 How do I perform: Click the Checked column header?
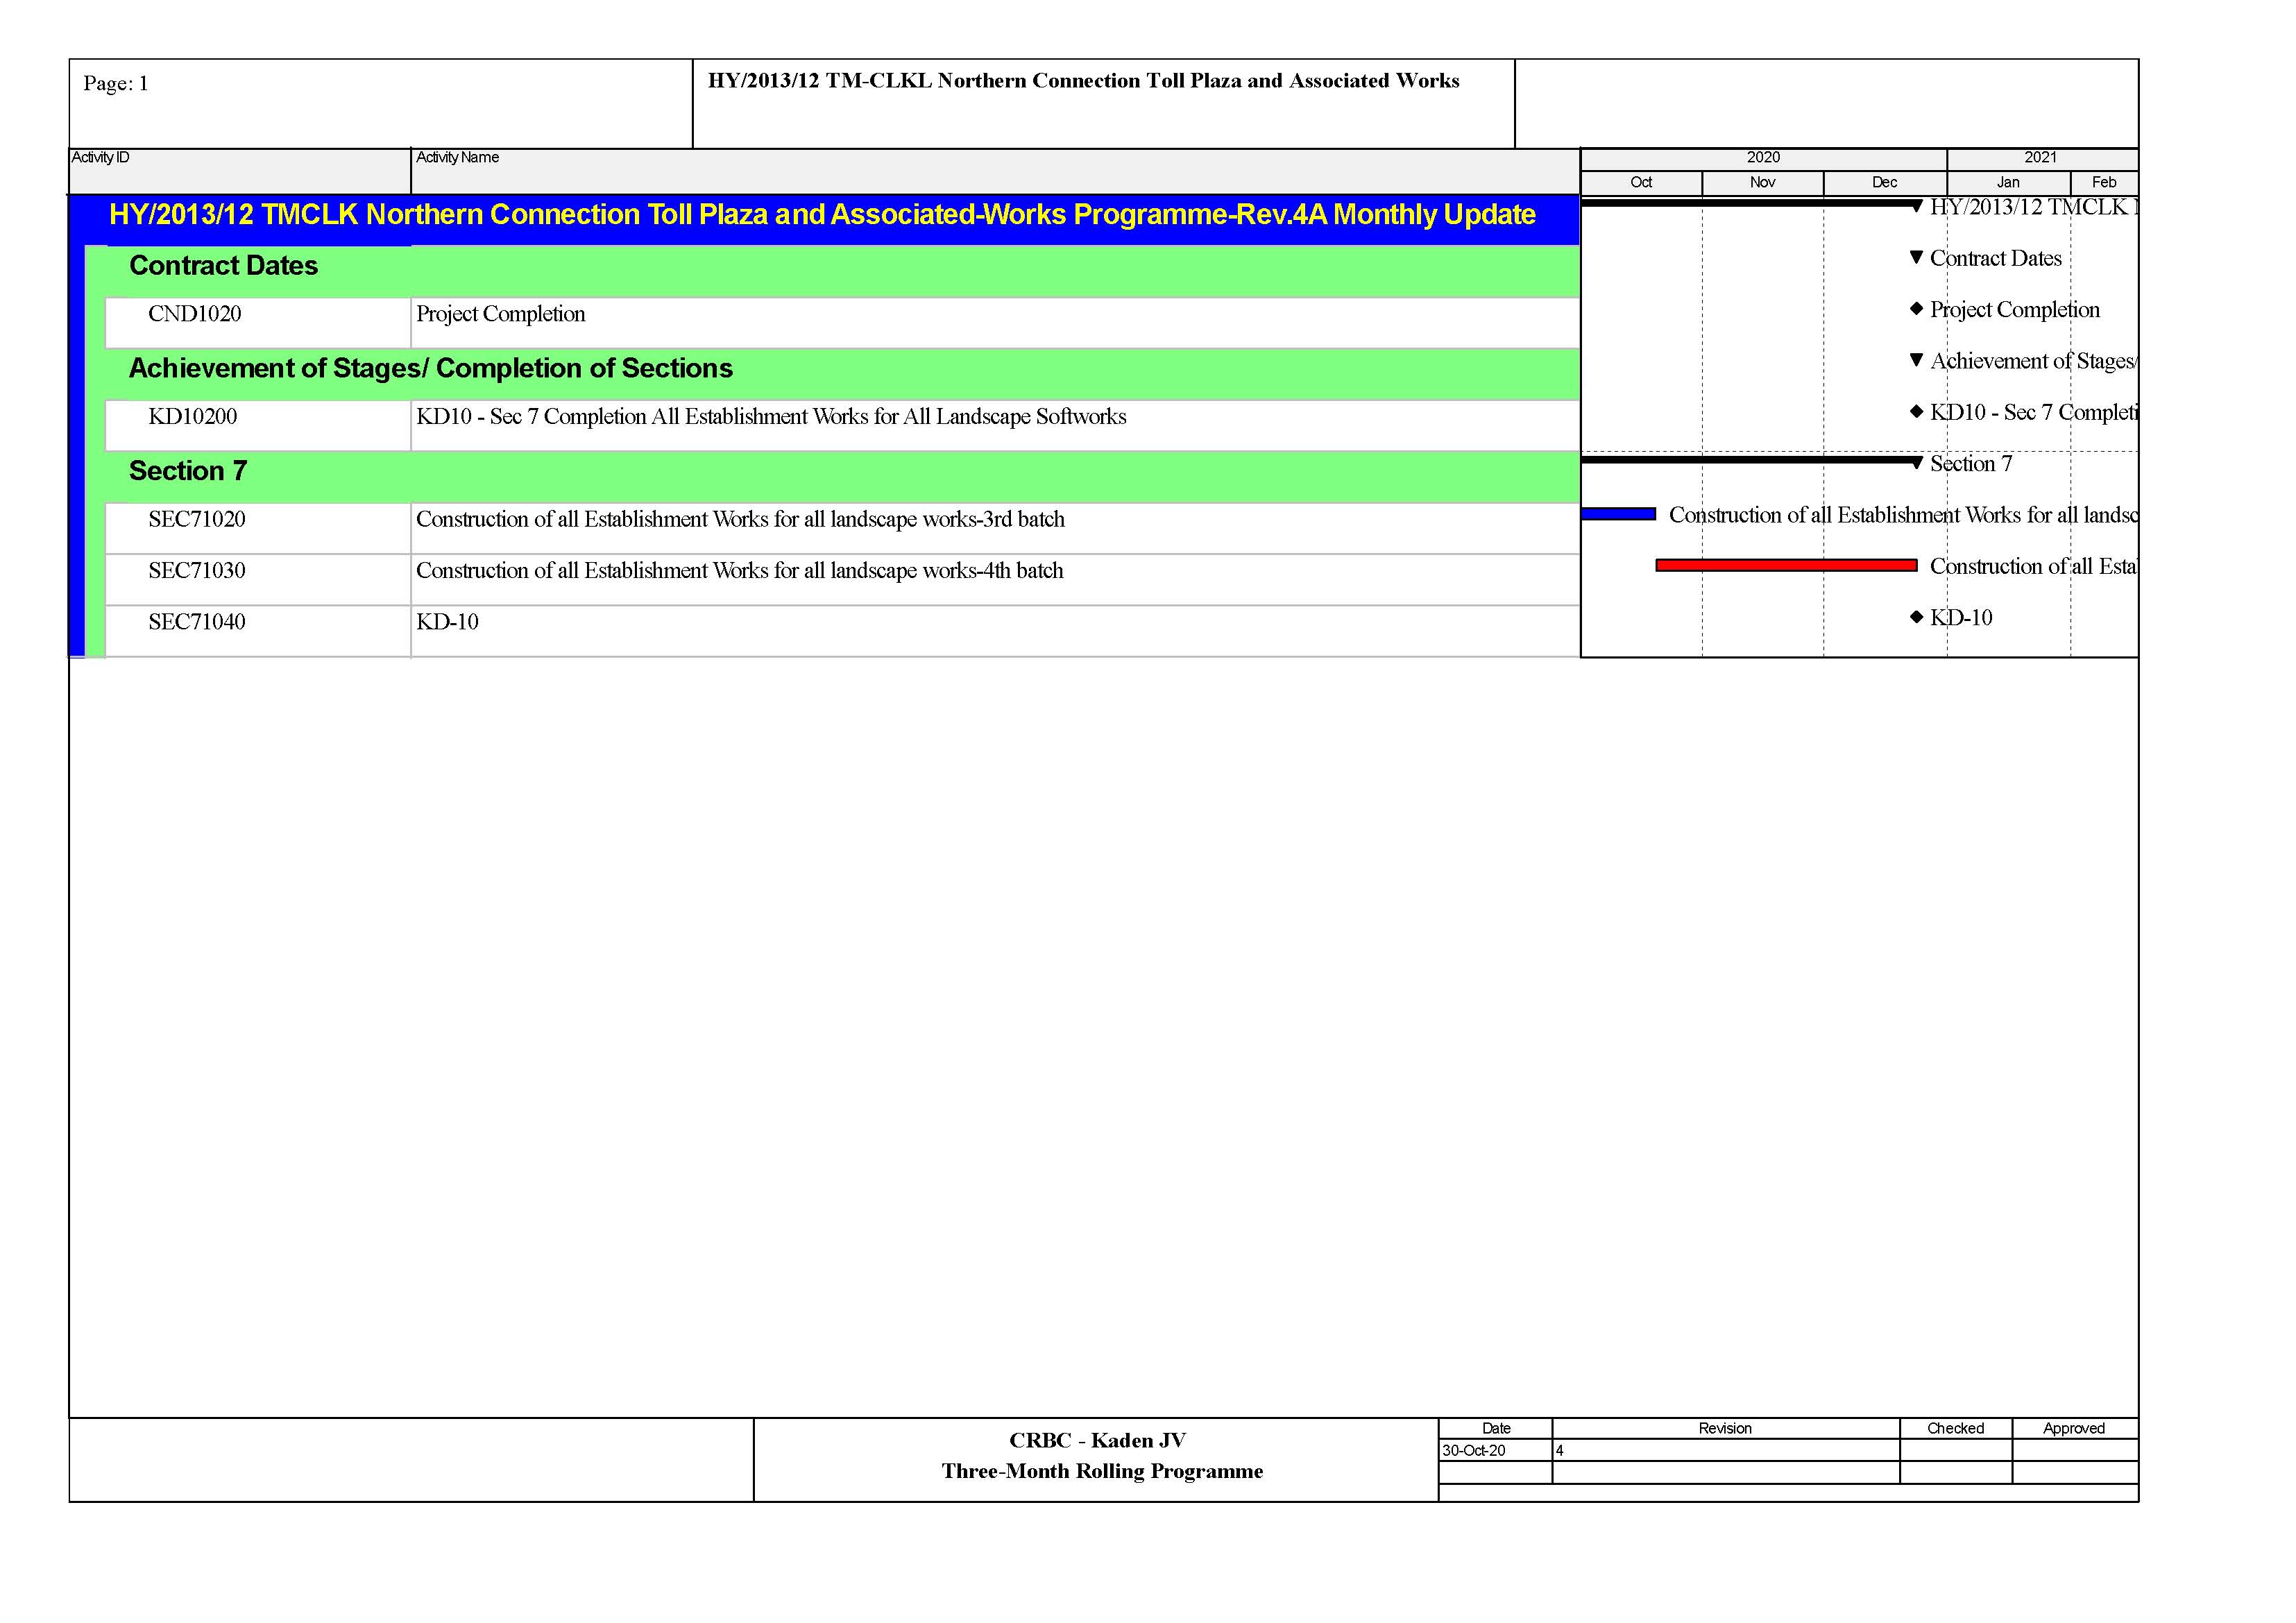click(x=1956, y=1428)
